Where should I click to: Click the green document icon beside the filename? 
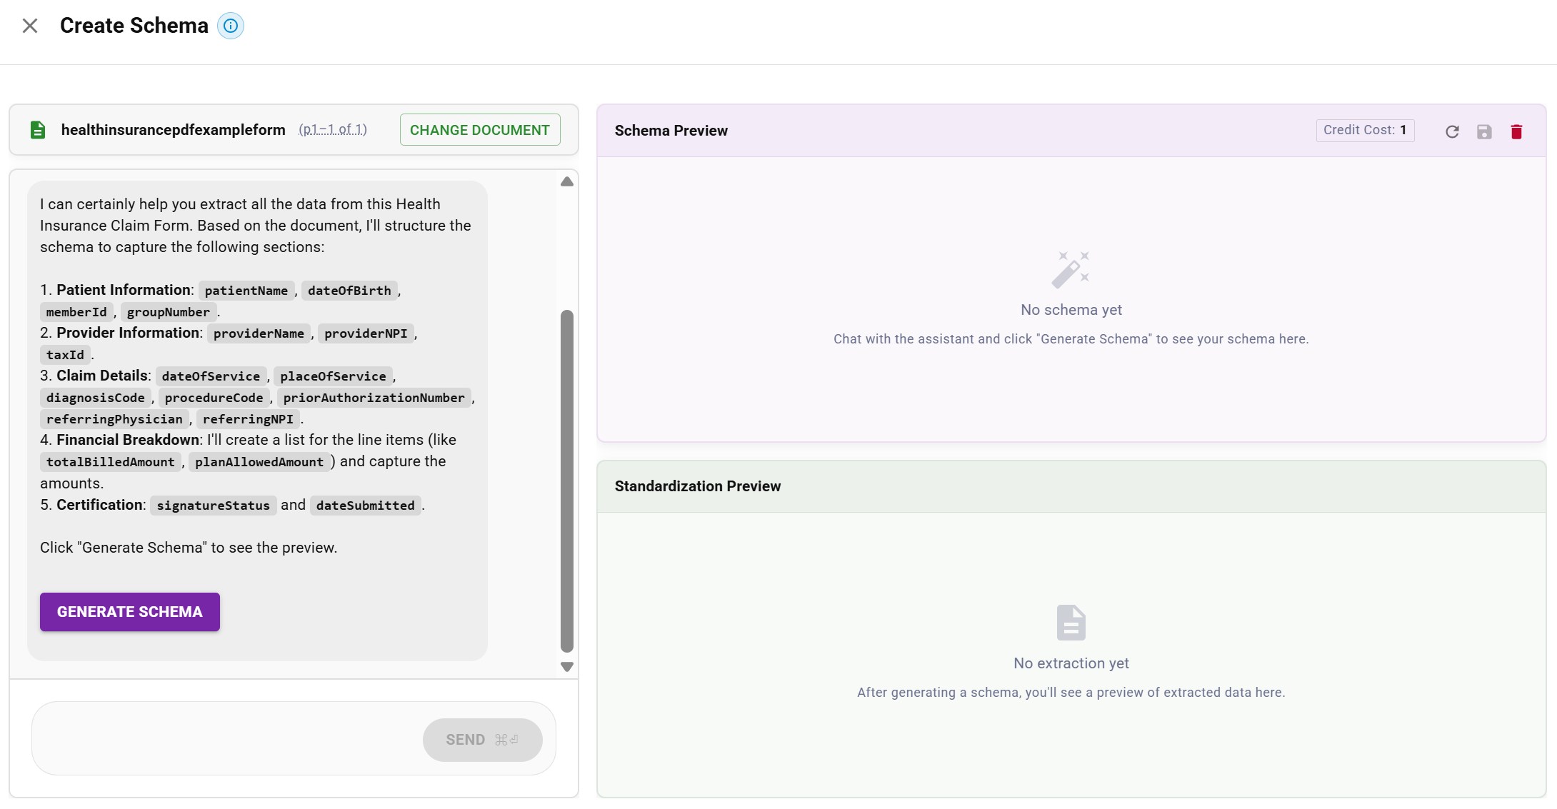point(37,129)
